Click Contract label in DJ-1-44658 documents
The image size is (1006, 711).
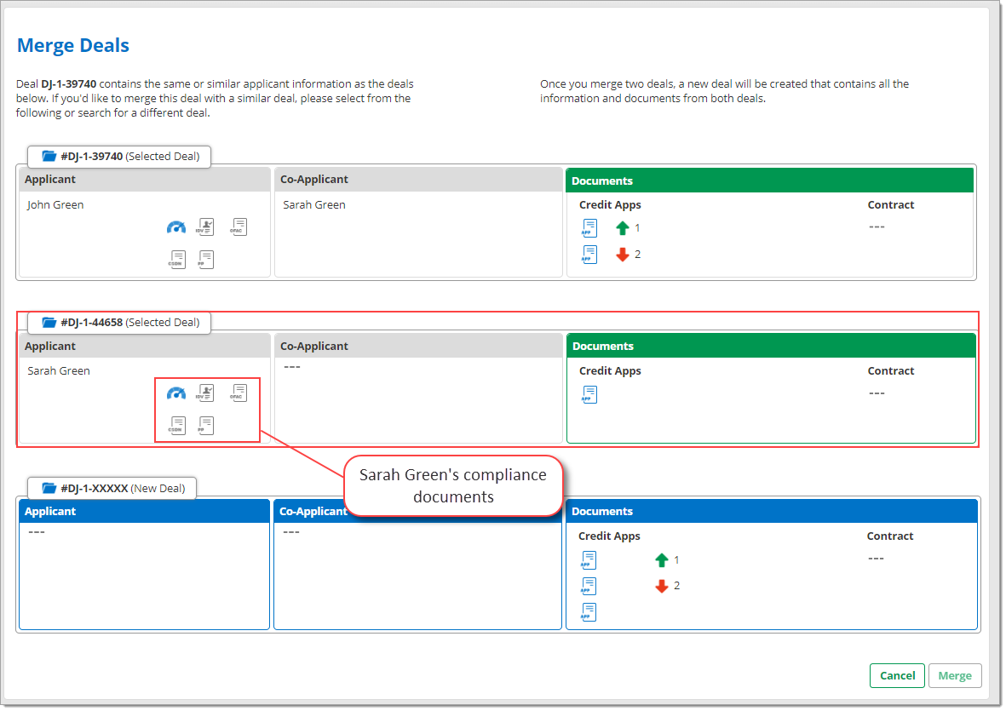[890, 370]
